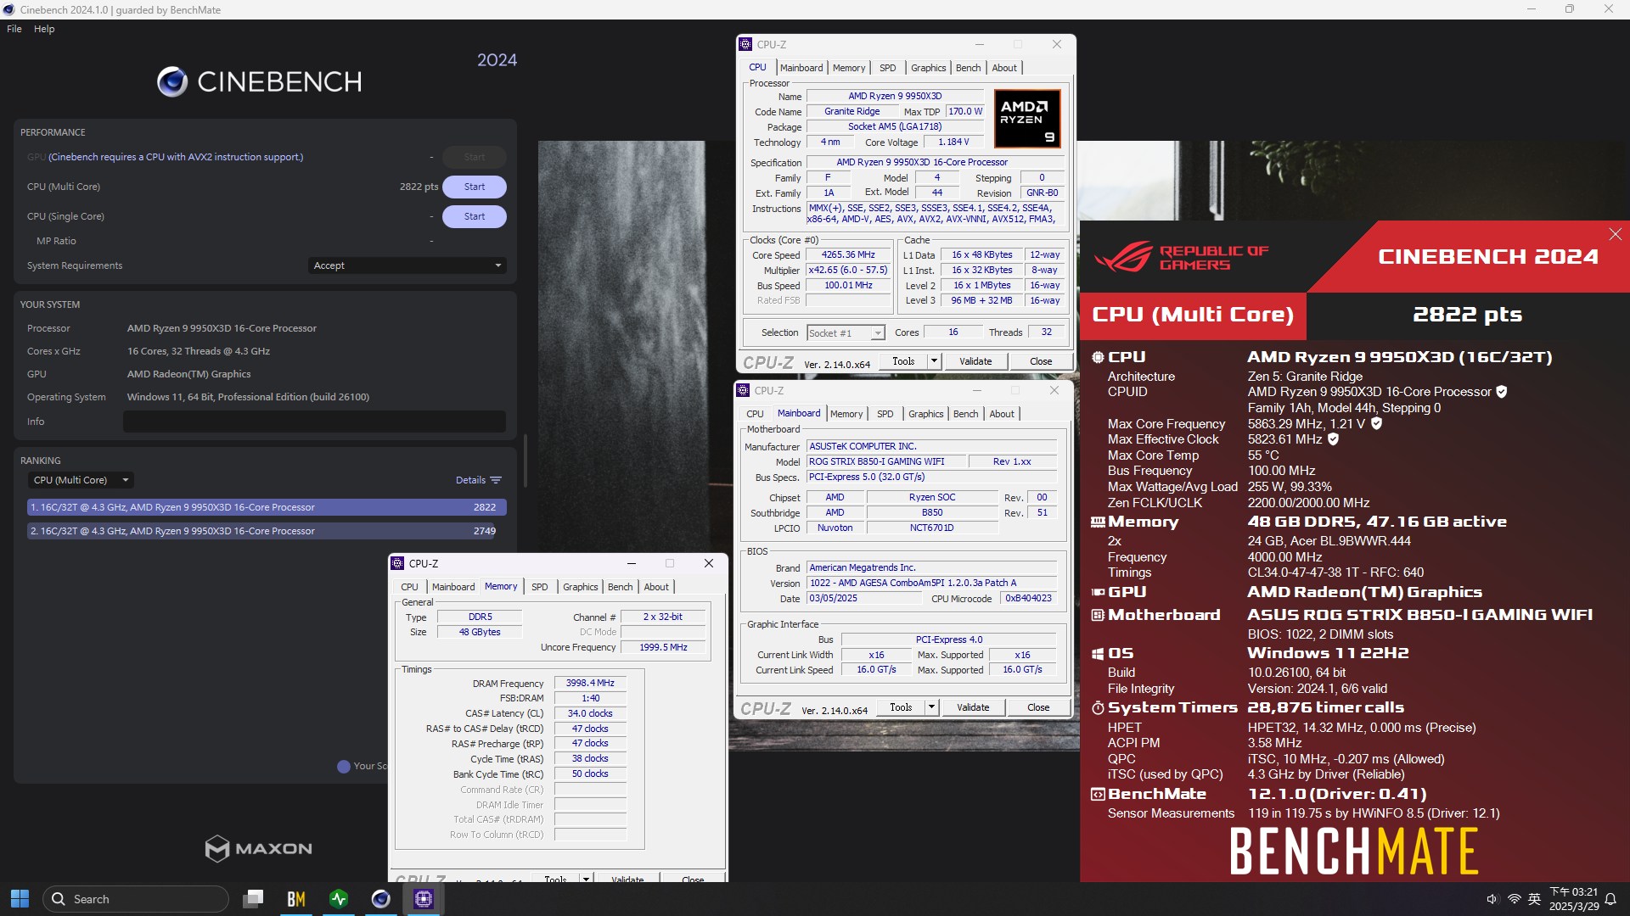This screenshot has height=916, width=1630.
Task: Open System Requirements Accept dropdown
Action: (407, 265)
